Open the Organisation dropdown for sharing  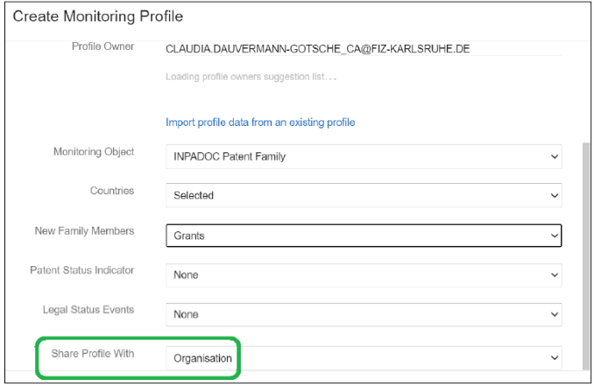click(x=364, y=358)
